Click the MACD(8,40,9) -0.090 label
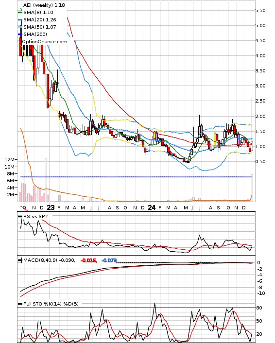This screenshot has width=275, height=343. point(49,260)
